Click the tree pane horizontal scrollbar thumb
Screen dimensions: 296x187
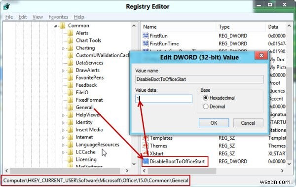[x=65, y=171]
